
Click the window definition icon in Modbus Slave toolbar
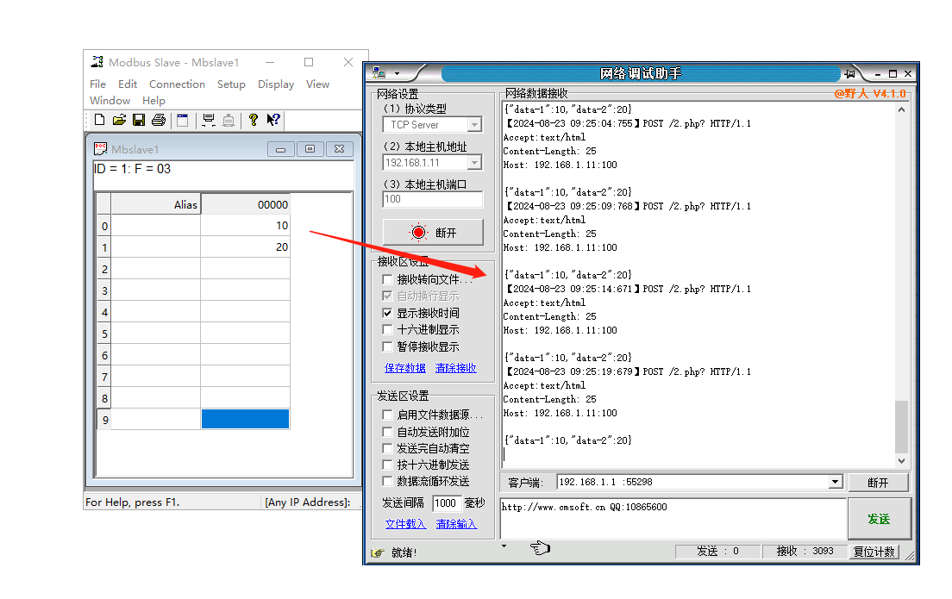pyautogui.click(x=183, y=120)
